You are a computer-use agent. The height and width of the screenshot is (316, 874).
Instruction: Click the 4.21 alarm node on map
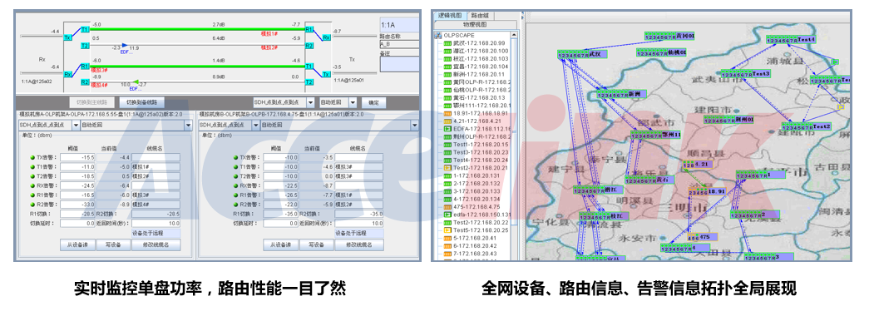point(698,165)
